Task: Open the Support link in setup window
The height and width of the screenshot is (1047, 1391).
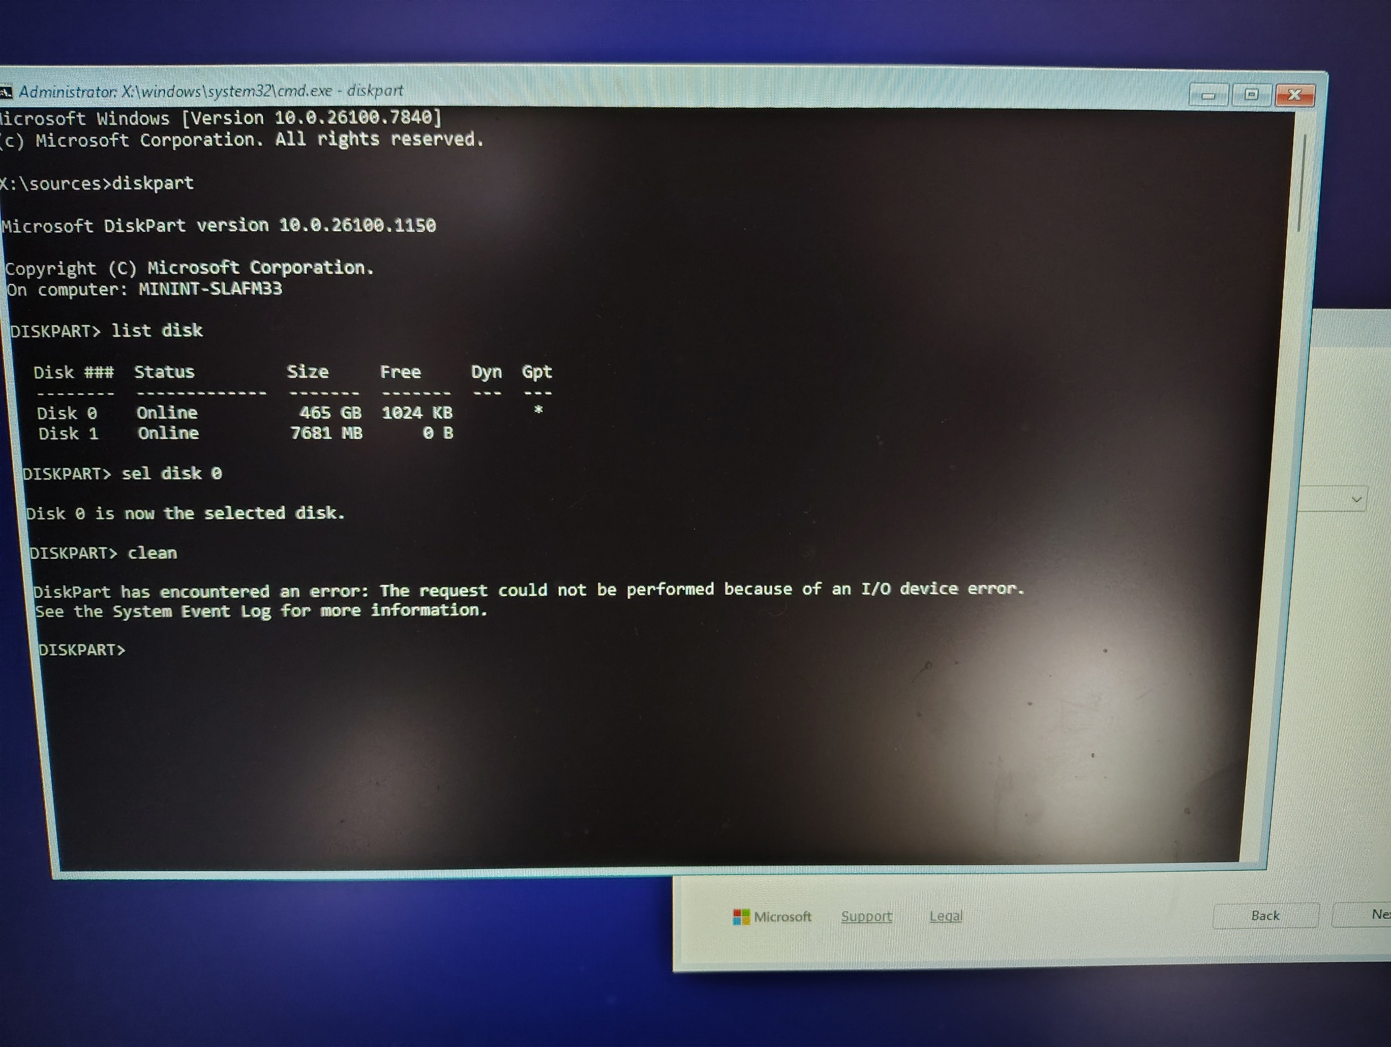Action: (x=866, y=916)
